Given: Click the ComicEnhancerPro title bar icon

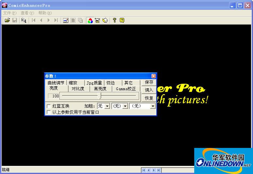Looking at the screenshot, I should pyautogui.click(x=4, y=5).
